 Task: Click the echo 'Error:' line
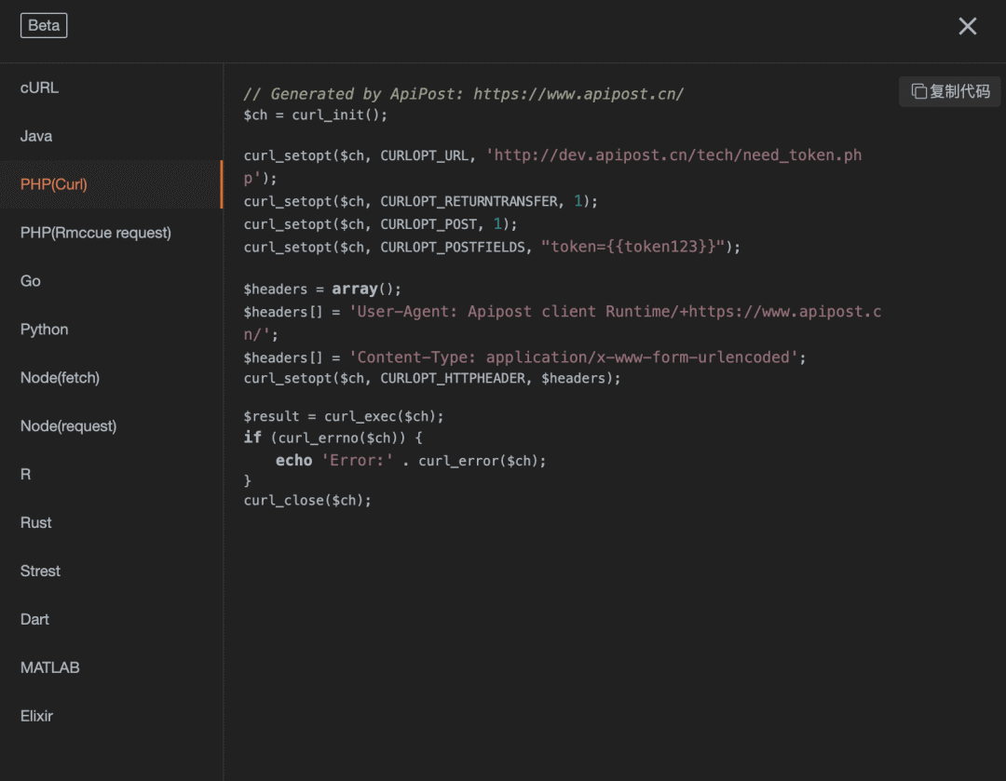tap(411, 461)
